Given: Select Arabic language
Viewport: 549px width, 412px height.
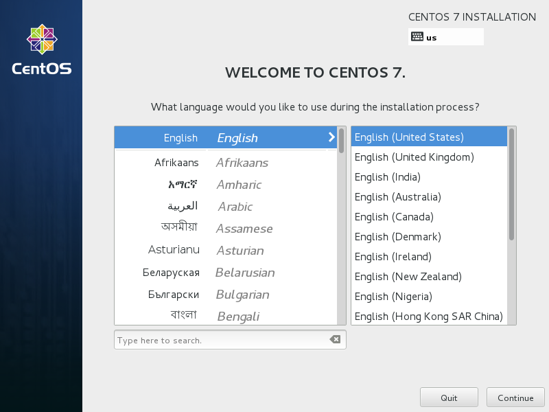Looking at the screenshot, I should tap(226, 207).
